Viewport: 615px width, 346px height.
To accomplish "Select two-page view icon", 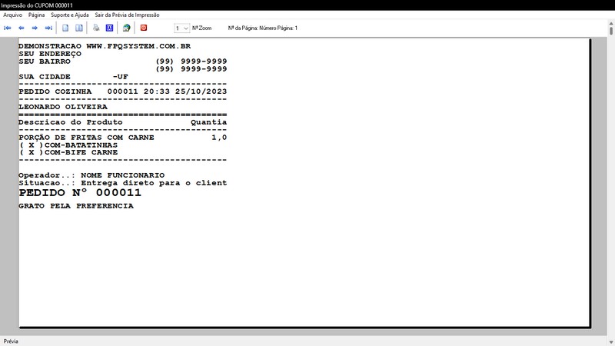I will (x=79, y=28).
